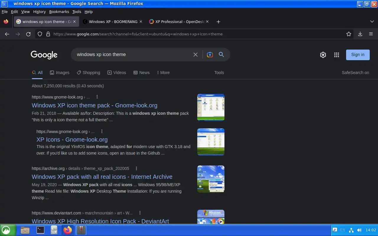Open the taskbar start menu button
Screen dimensions: 378x236
(x=7, y=230)
